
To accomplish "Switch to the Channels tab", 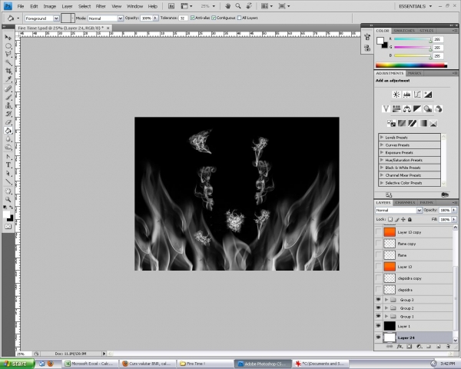I will tap(405, 202).
